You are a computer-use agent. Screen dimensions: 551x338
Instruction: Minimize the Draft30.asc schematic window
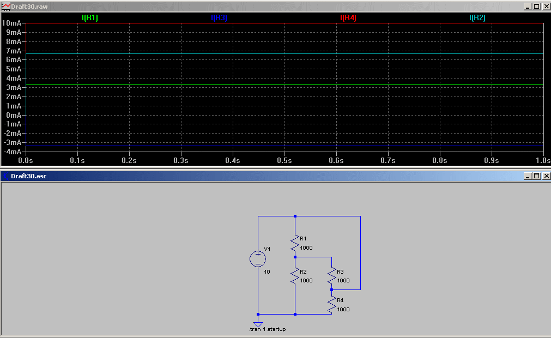tap(528, 176)
